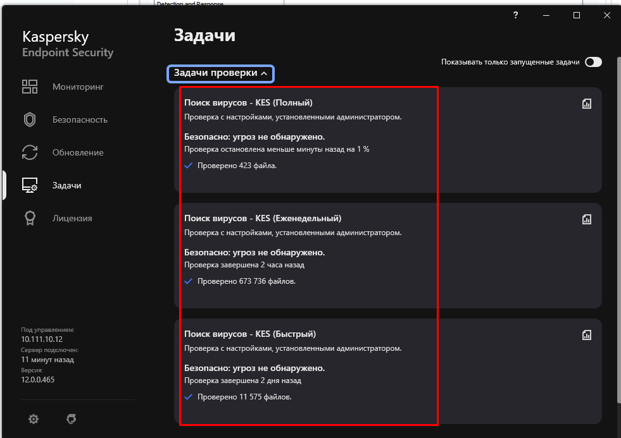
Task: Click the Обновление refresh arrows icon
Action: (x=30, y=152)
